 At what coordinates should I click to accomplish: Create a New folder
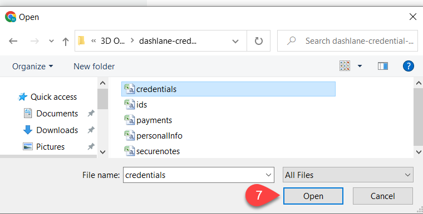pyautogui.click(x=94, y=67)
